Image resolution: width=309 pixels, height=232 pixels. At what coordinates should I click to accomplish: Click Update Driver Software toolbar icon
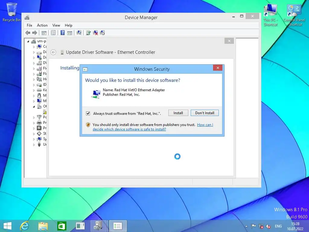[88, 33]
